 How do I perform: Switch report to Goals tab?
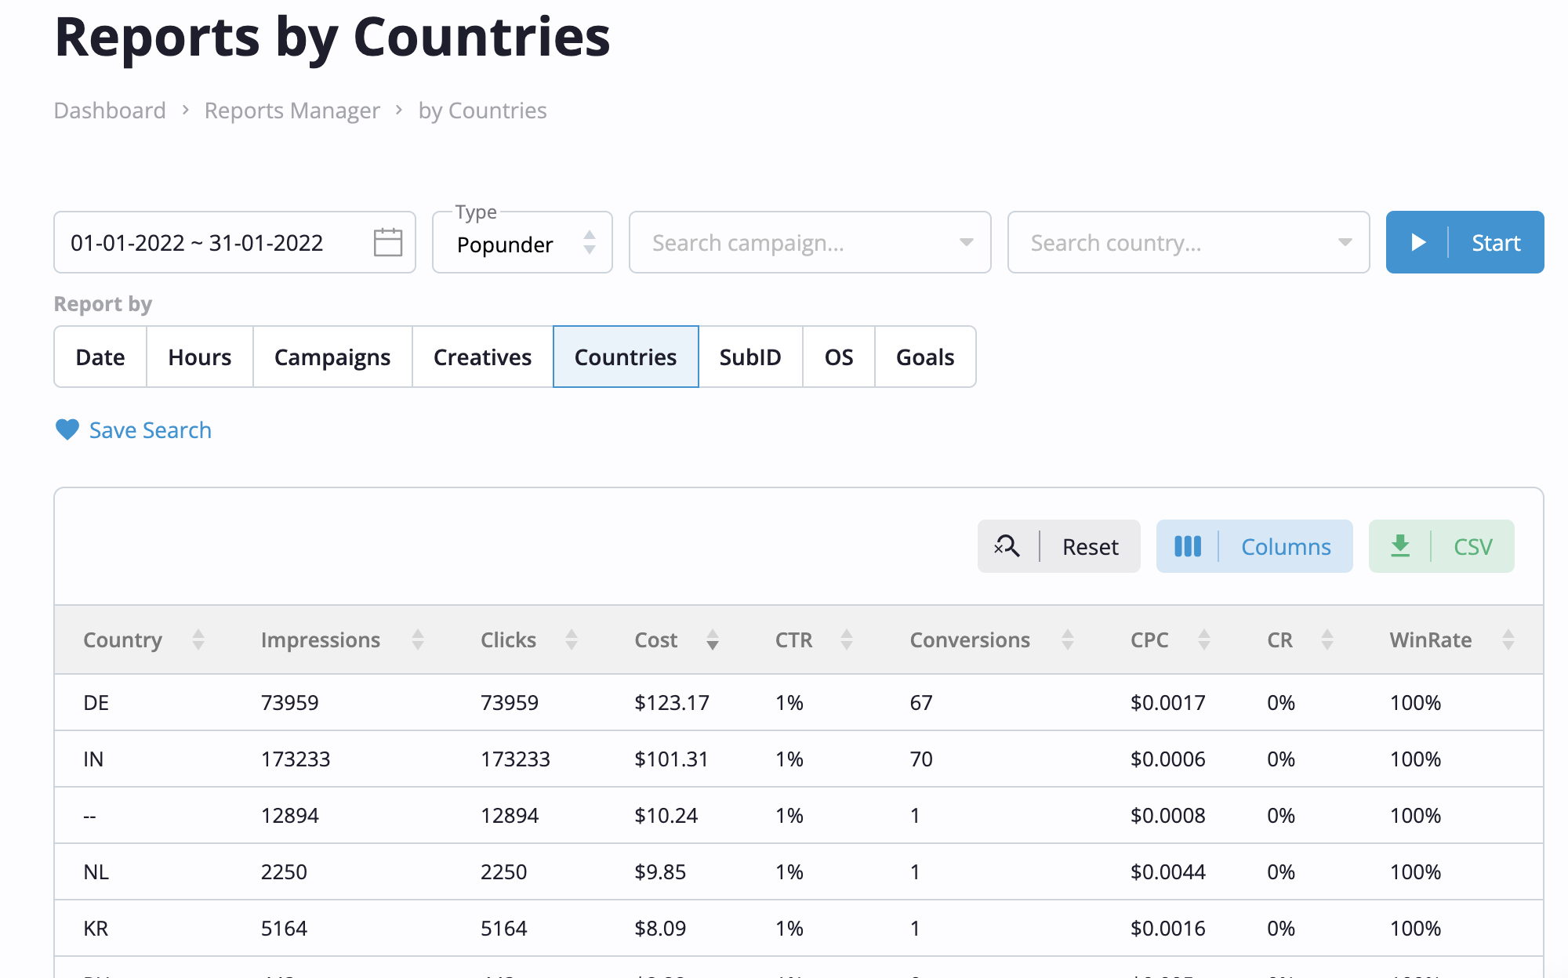pos(925,357)
